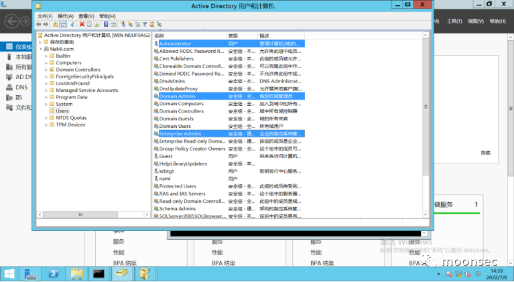Go back using the toolbar back arrow
The height and width of the screenshot is (282, 514).
click(x=38, y=24)
